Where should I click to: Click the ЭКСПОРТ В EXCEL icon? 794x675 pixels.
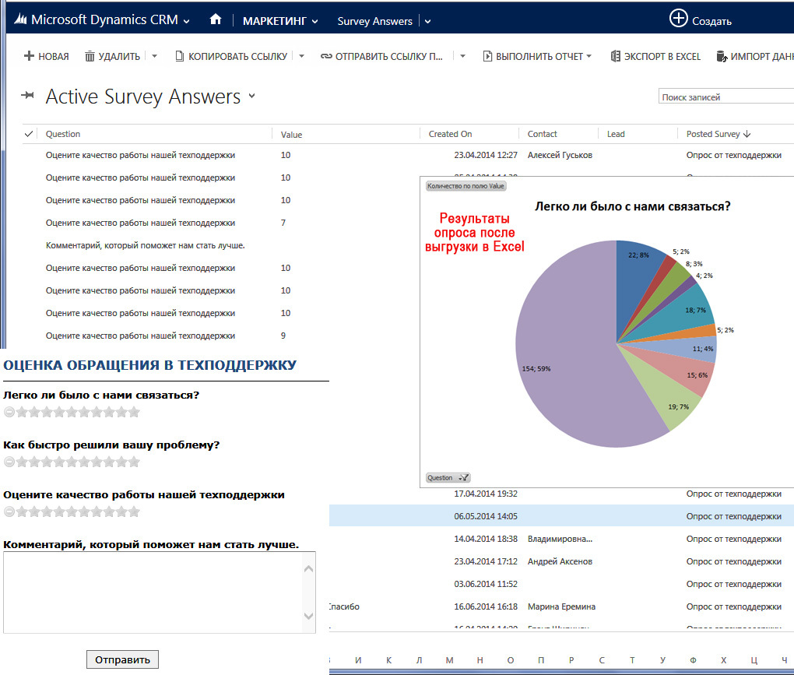[616, 56]
